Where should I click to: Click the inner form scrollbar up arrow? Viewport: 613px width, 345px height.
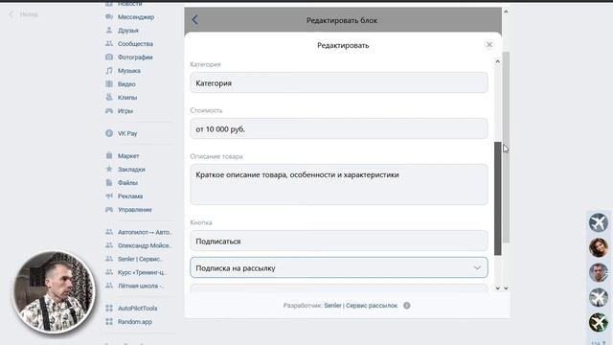(x=498, y=61)
